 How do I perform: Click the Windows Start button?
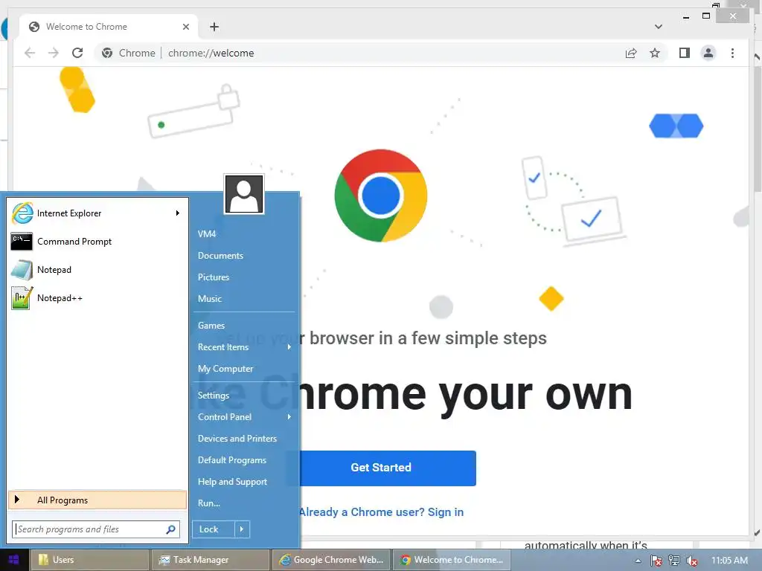click(x=13, y=560)
